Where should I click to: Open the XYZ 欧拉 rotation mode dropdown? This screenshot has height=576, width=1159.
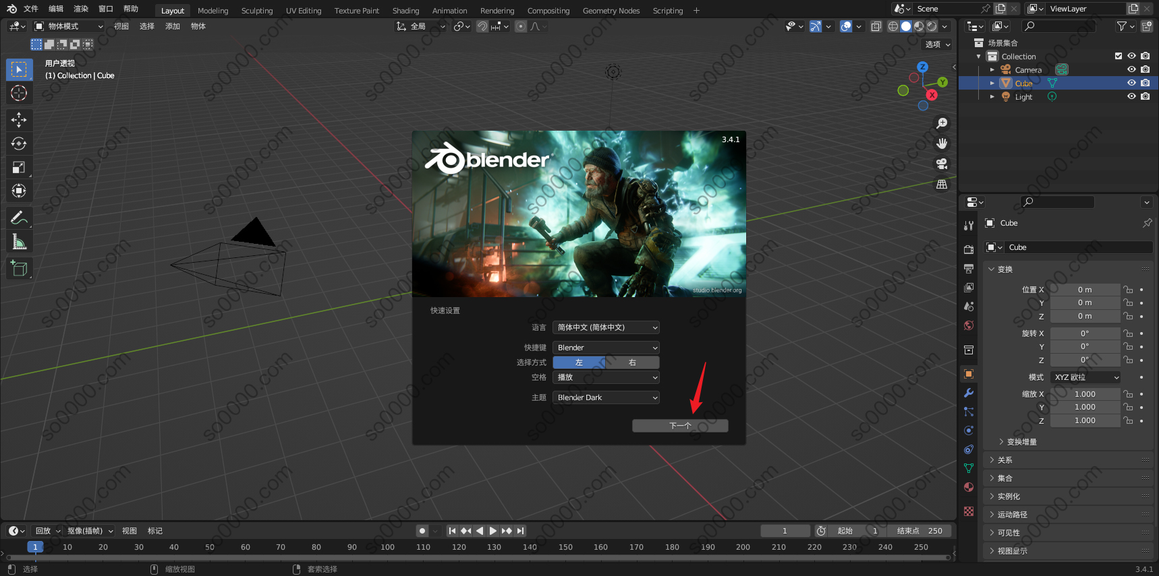tap(1086, 377)
